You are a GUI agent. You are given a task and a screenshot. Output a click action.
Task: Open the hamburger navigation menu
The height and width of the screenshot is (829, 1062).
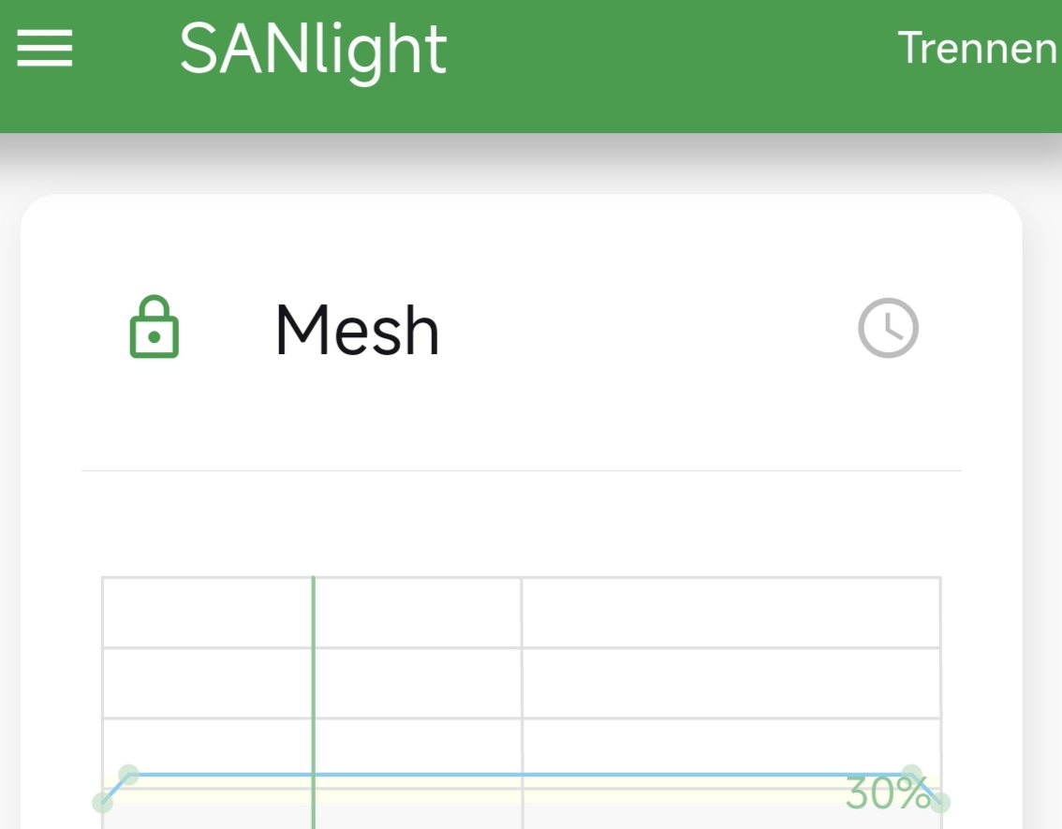point(45,48)
